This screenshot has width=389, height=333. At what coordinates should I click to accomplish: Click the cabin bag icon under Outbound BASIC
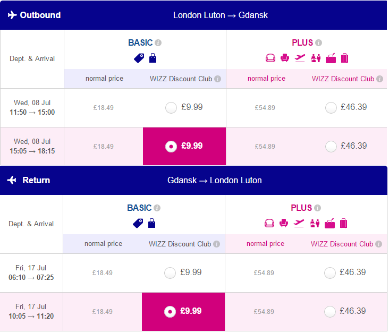[x=153, y=58]
